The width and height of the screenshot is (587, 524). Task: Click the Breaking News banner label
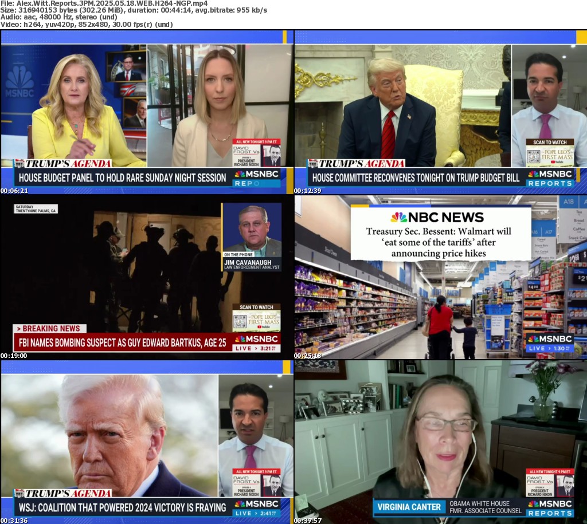pyautogui.click(x=50, y=329)
